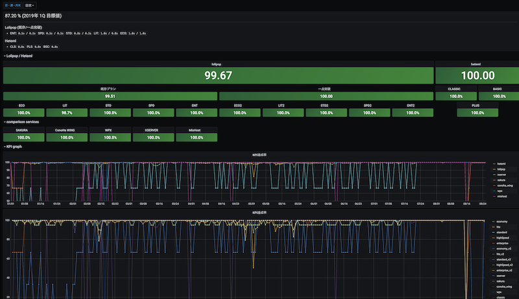This screenshot has width=519, height=299.
Task: Click the lolipop 99.67 stat panel
Action: 218,75
